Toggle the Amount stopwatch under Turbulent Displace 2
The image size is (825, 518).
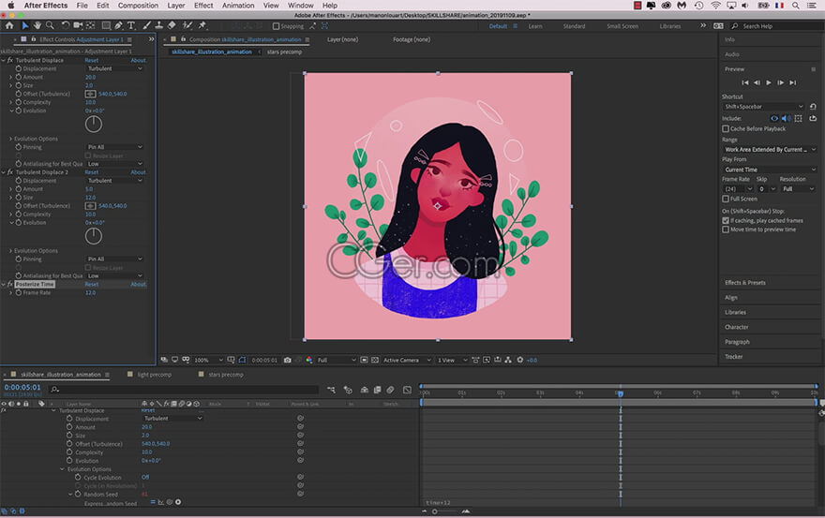[x=19, y=189]
